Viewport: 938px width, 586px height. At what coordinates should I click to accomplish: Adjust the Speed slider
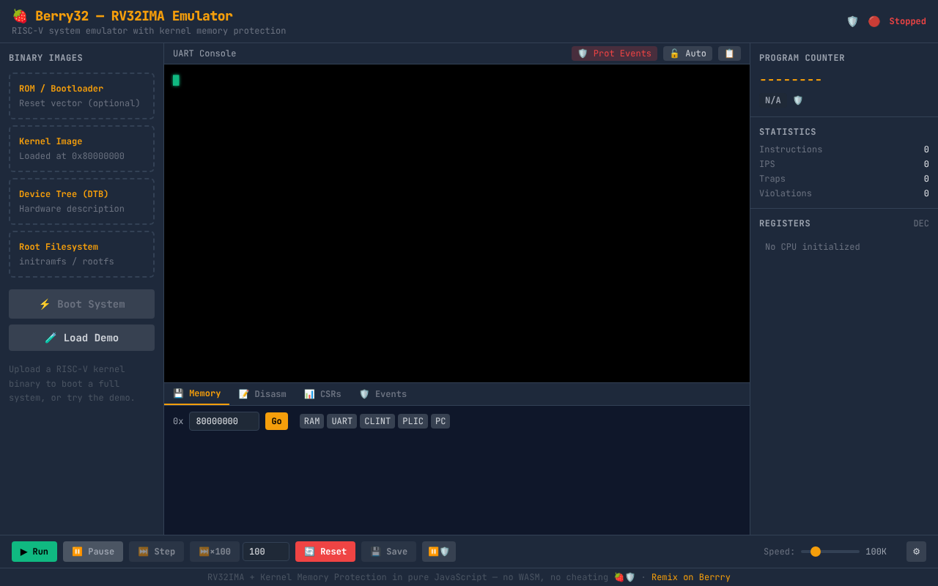point(830,552)
